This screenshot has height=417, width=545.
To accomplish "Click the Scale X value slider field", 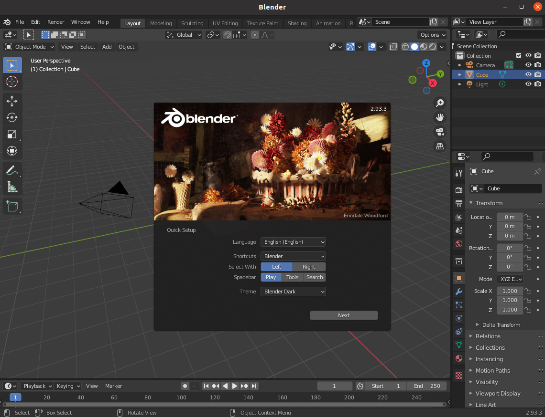I will pyautogui.click(x=510, y=291).
